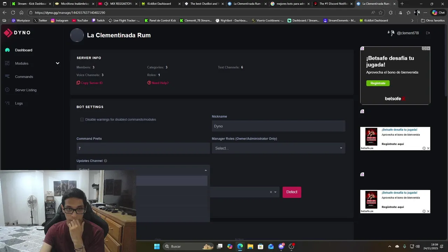
Task: Open the @clement78l user profile
Action: tap(403, 33)
